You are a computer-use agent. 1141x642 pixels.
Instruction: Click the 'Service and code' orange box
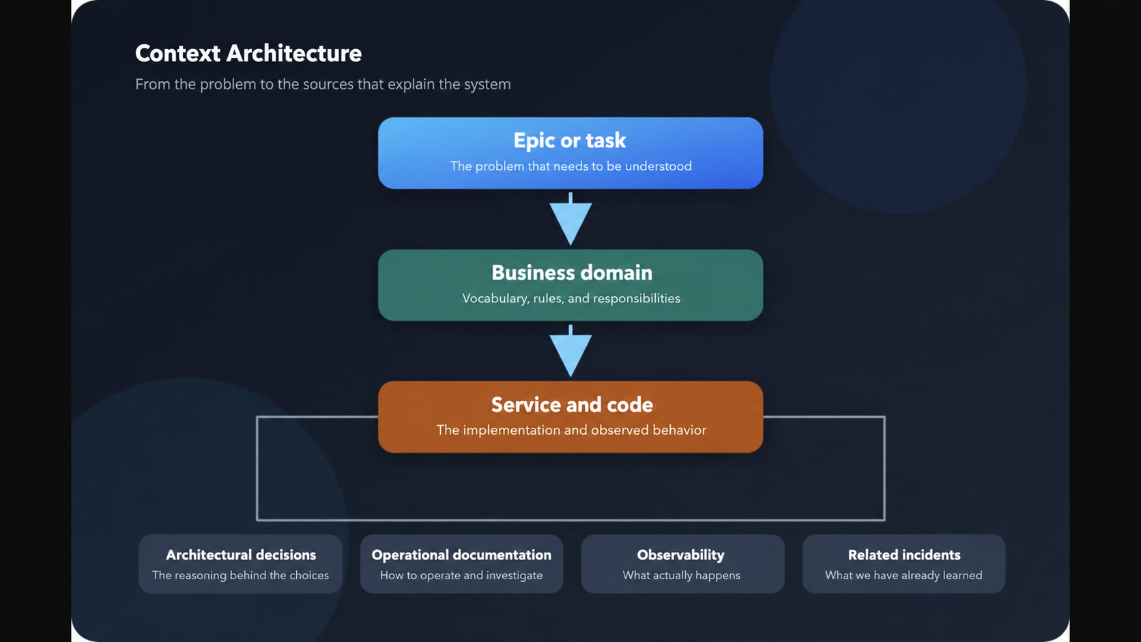[570, 417]
